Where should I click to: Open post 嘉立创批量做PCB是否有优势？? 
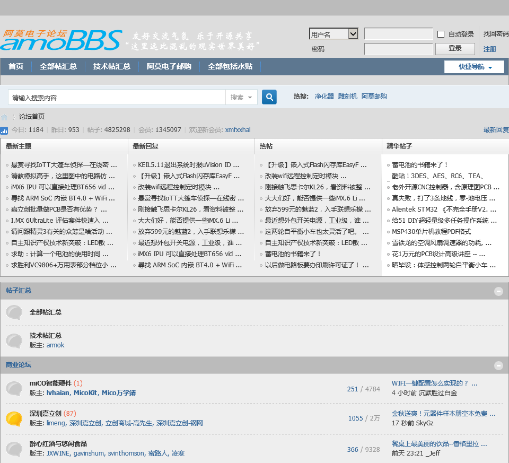pos(59,209)
